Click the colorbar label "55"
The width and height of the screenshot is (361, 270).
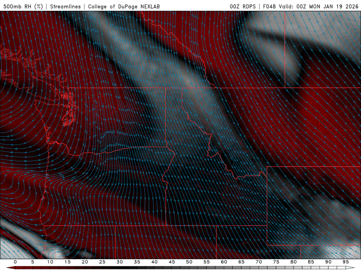pos(207,262)
